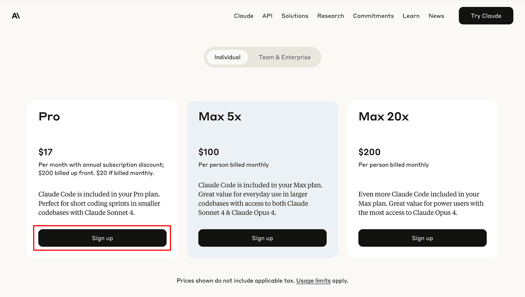This screenshot has width=525, height=297.
Task: Click the Anthropic logo
Action: (x=16, y=15)
